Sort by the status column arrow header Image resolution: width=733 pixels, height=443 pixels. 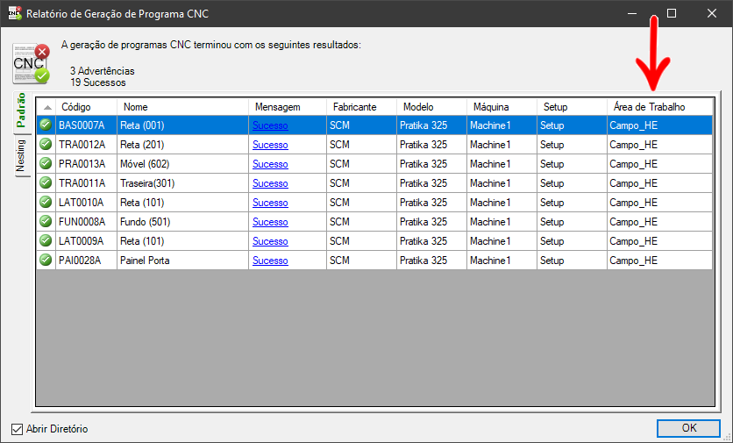pyautogui.click(x=46, y=107)
